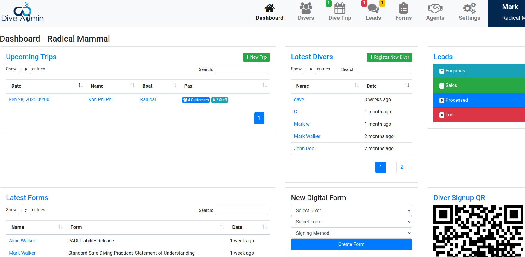Go to page 2 of Latest Divers
Viewport: 525px width, 257px height.
point(401,167)
